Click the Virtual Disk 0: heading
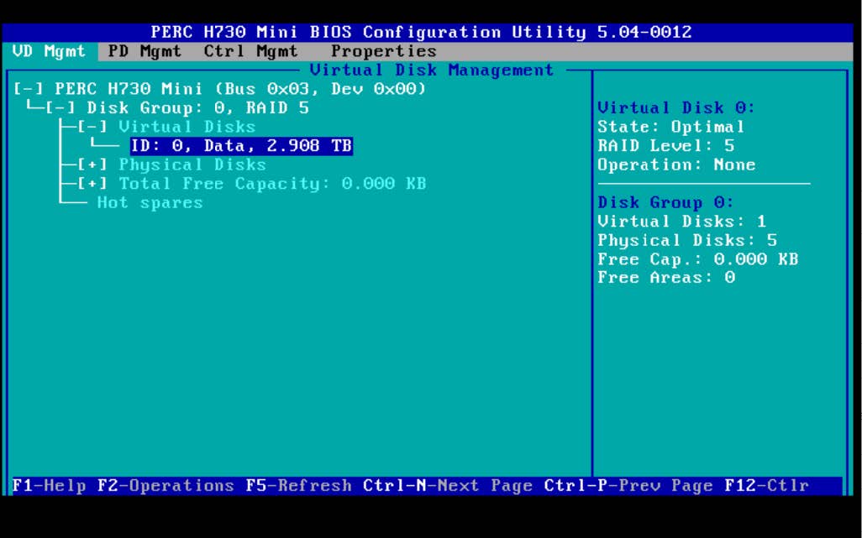 tap(676, 108)
